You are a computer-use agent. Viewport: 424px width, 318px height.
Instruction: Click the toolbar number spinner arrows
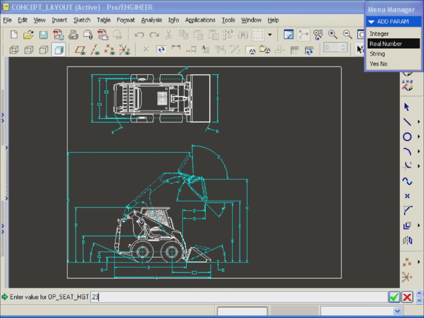[343, 47]
